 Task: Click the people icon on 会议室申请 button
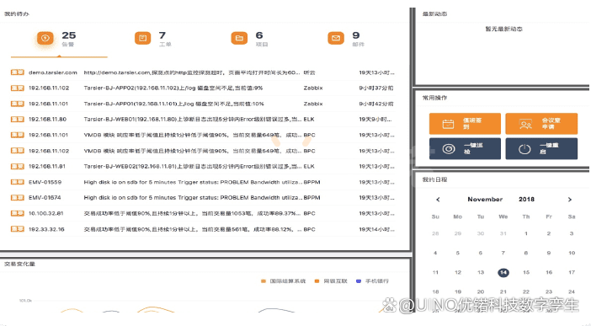click(525, 124)
